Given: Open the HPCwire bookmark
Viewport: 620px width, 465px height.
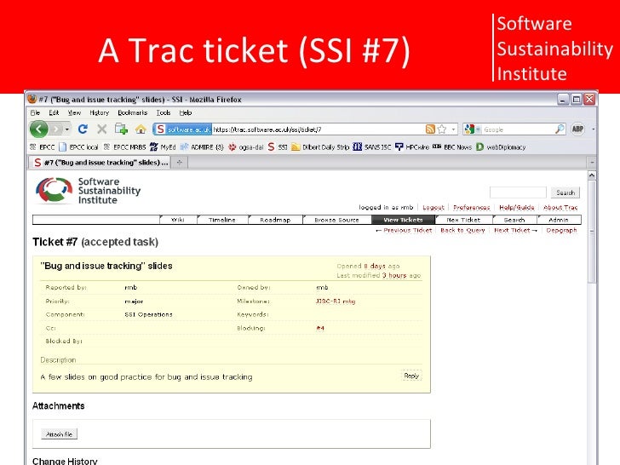Looking at the screenshot, I should click(412, 147).
